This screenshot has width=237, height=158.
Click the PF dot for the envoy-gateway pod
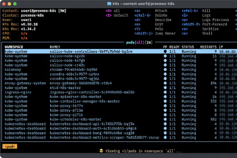tap(165, 83)
